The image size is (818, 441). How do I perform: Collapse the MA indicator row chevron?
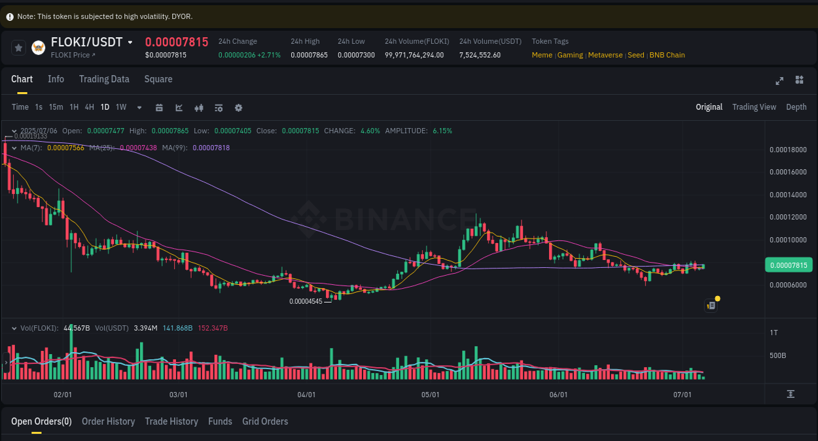coord(14,148)
